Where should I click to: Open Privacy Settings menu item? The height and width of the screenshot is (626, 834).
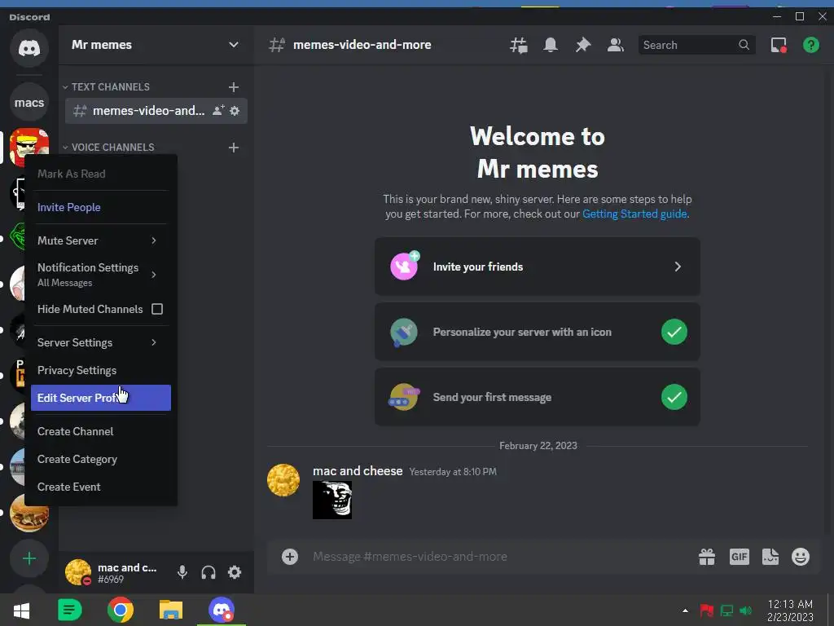tap(100, 371)
